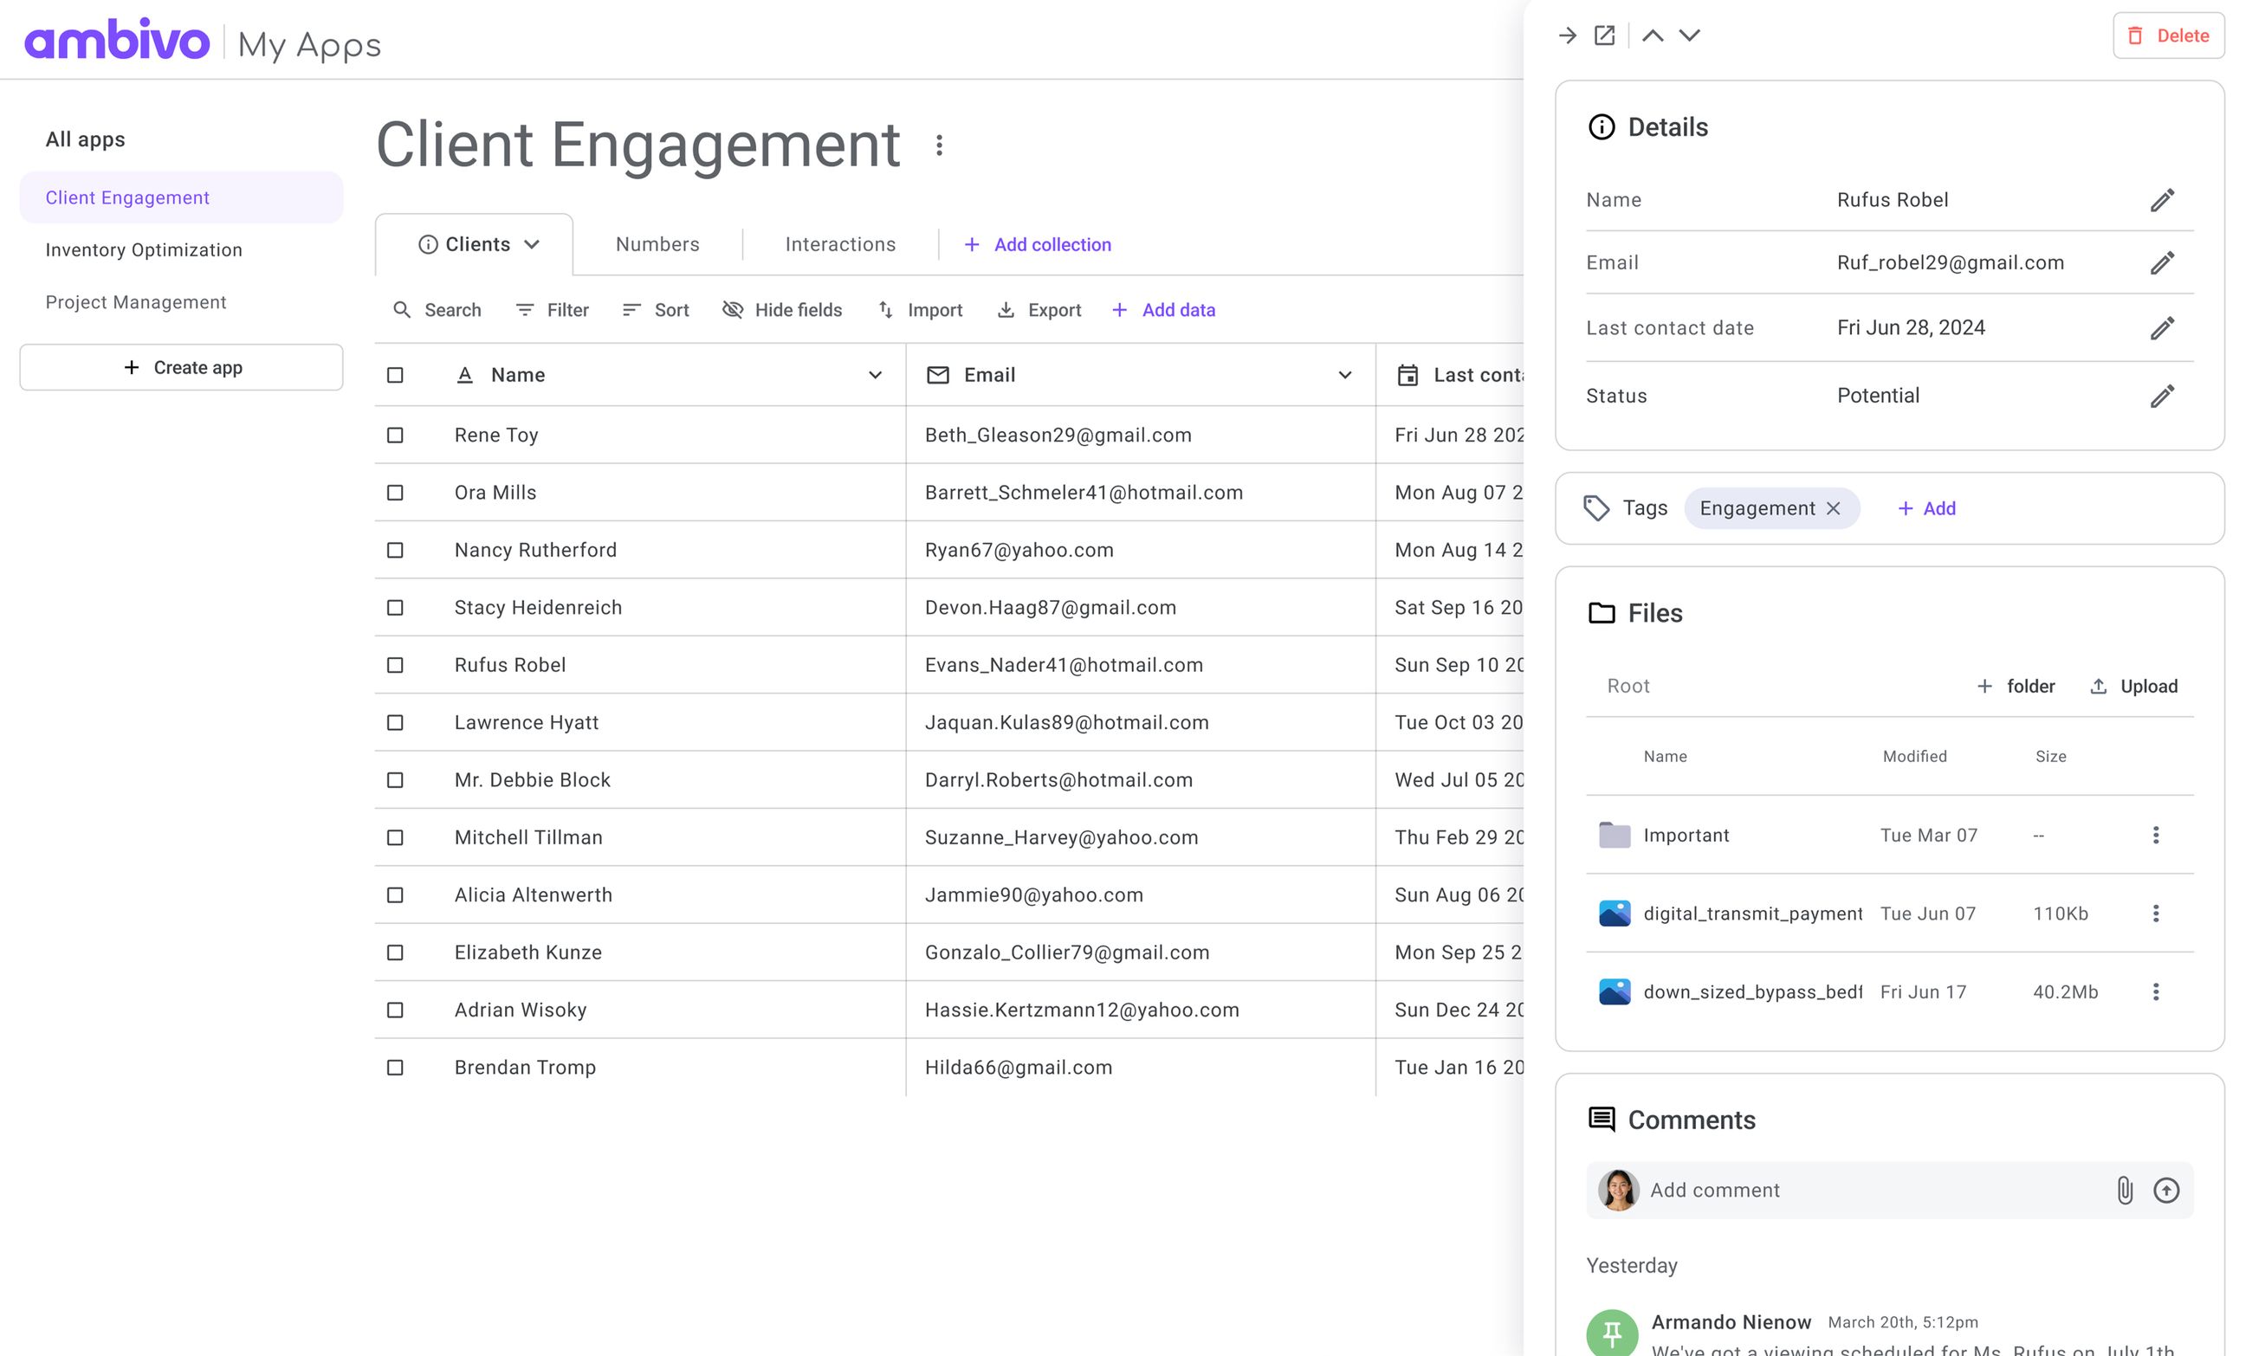The height and width of the screenshot is (1356, 2252).
Task: Check the Rene Toy row checkbox
Action: (x=395, y=435)
